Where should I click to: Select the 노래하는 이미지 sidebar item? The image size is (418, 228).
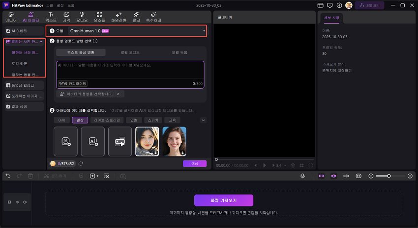(24, 96)
